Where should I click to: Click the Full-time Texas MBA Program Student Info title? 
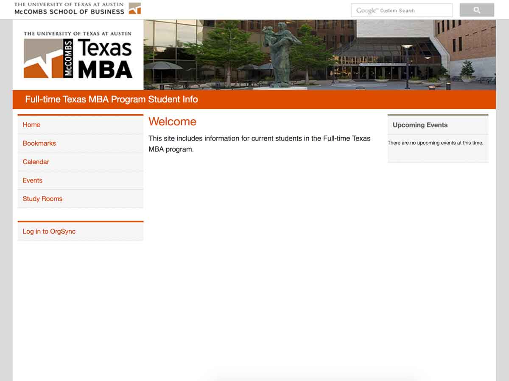[112, 99]
